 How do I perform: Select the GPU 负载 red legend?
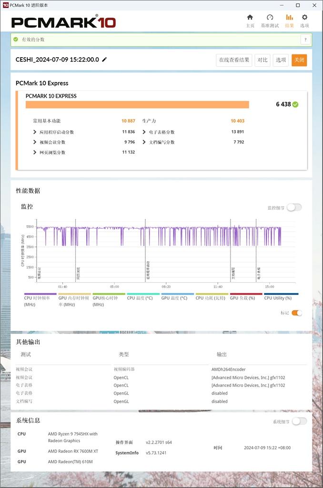pyautogui.click(x=246, y=297)
